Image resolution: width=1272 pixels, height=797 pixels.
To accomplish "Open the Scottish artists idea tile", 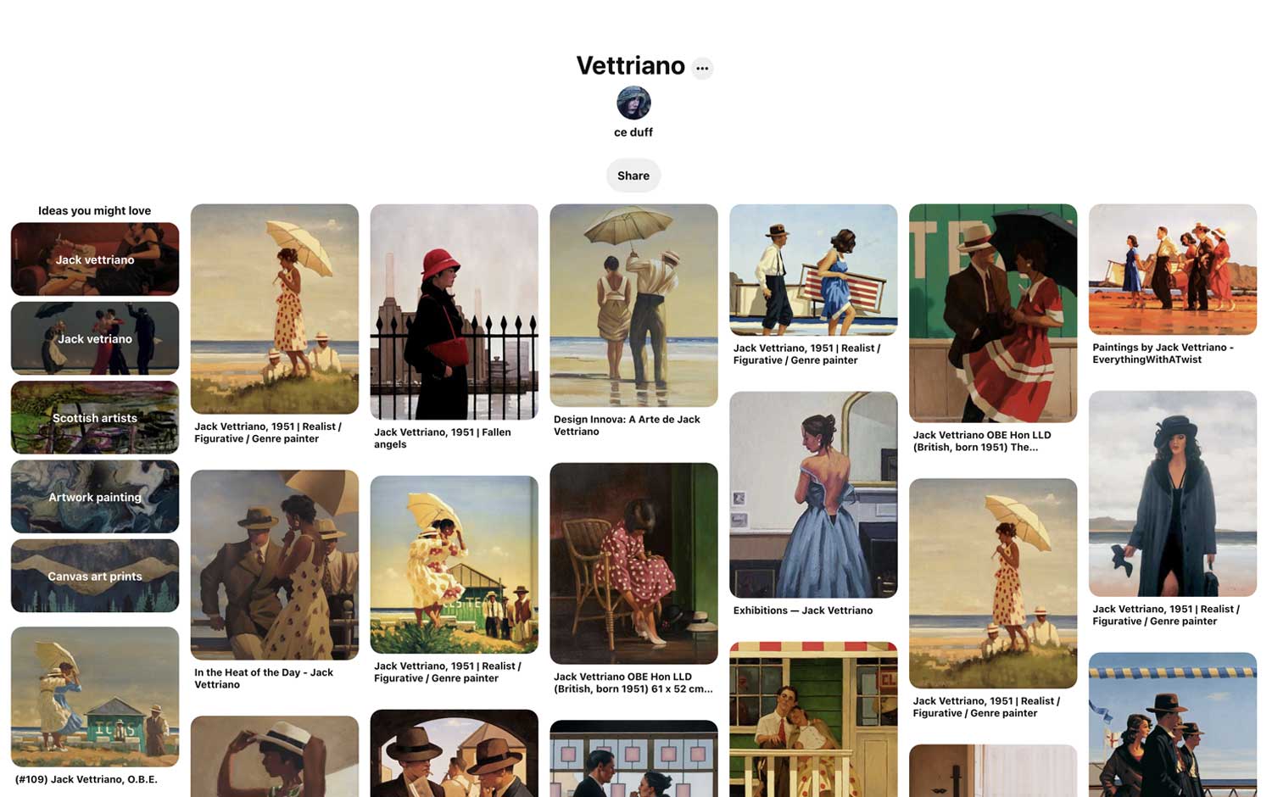I will click(95, 417).
